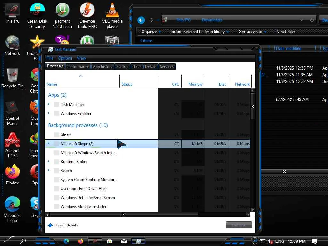Screen dimensions: 328x246
Task: Sort Explorer files by Date modified
Action: point(295,49)
